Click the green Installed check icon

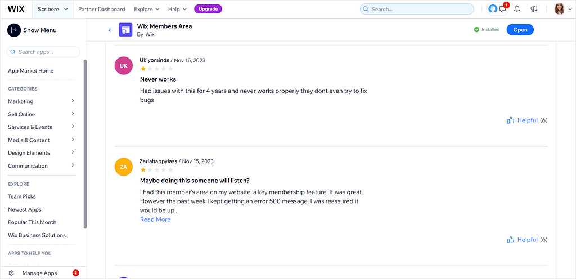[476, 30]
